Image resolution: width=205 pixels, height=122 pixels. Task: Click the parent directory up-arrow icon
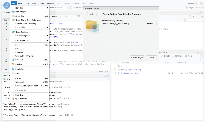point(119,66)
